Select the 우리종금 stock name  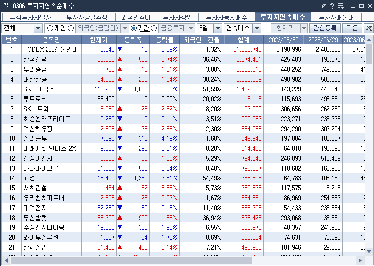pos(35,69)
